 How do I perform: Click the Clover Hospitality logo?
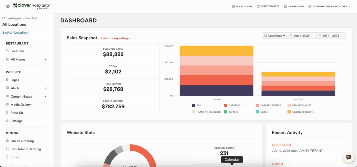coord(31,6)
